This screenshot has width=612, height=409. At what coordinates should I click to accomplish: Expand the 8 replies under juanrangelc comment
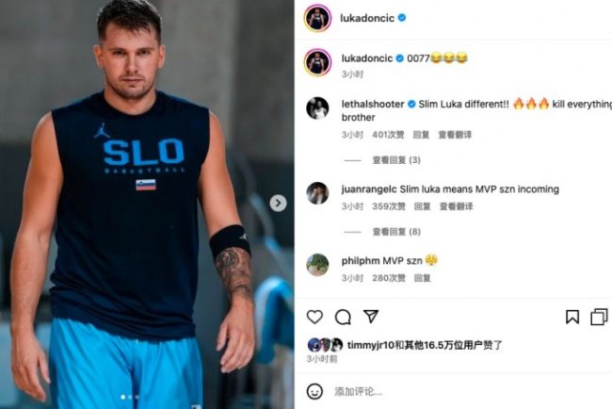396,232
